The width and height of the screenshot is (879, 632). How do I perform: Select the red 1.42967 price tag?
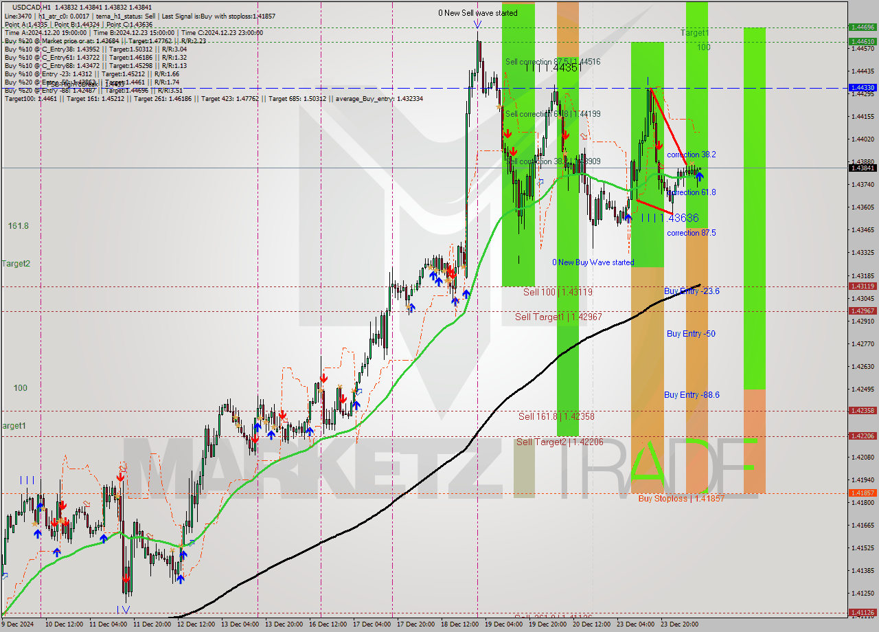click(x=863, y=311)
